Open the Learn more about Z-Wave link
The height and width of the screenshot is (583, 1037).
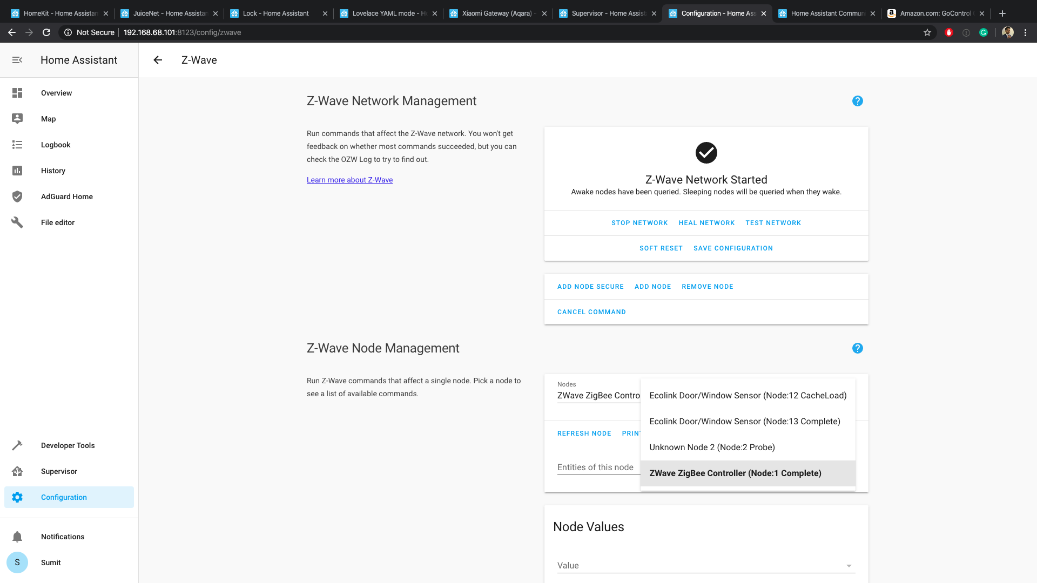[349, 180]
